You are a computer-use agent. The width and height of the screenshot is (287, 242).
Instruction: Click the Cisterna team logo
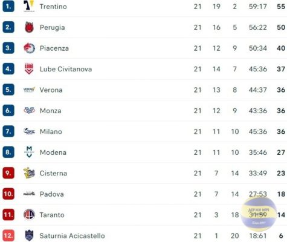[29, 173]
